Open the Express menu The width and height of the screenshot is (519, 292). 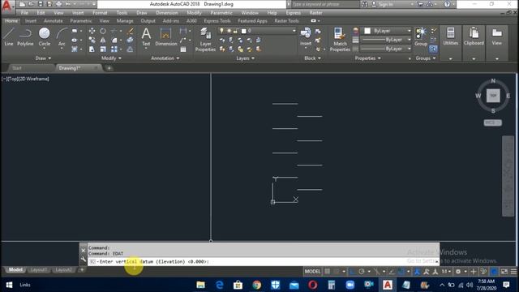point(294,13)
